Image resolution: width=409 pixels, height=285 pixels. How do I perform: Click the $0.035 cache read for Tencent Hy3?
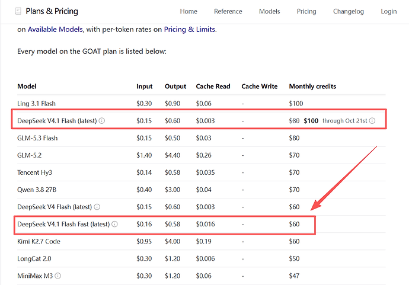tap(205, 172)
